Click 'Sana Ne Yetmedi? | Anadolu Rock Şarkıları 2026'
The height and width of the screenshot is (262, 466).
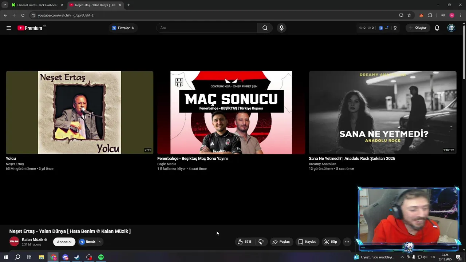pyautogui.click(x=352, y=159)
